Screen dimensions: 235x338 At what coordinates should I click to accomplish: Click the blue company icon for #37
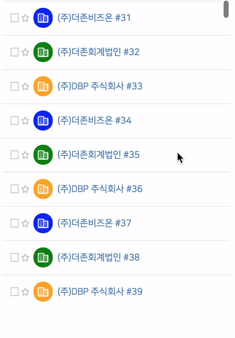[43, 223]
